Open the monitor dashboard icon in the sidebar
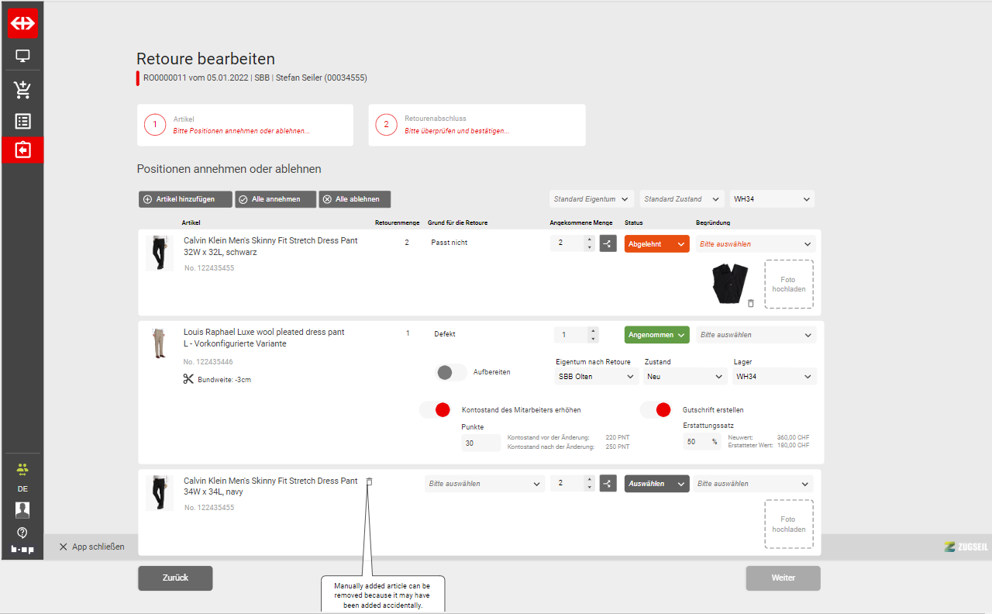Screen dimensions: 992x614 (22, 56)
